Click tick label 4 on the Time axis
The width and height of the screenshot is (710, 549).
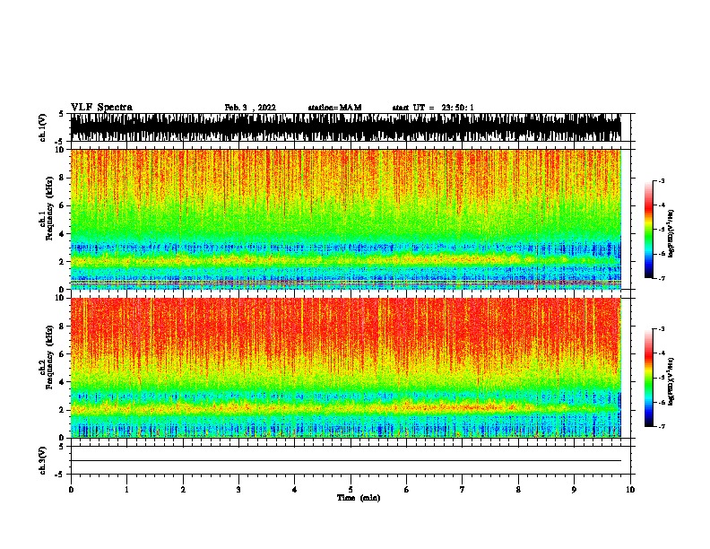click(294, 490)
